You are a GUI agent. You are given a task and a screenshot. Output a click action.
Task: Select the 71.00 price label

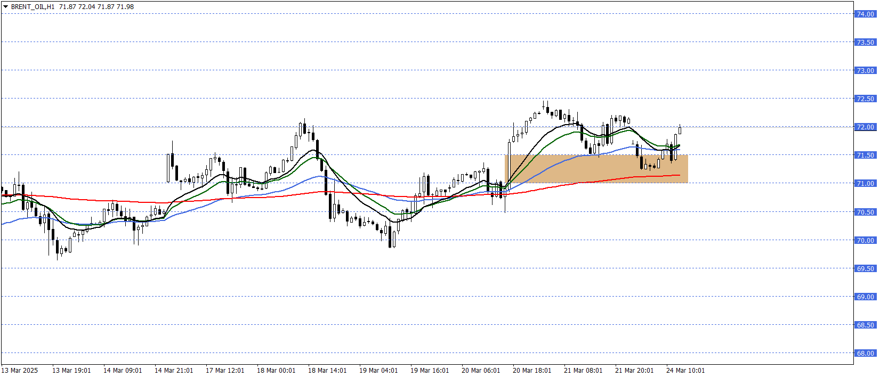coord(865,184)
